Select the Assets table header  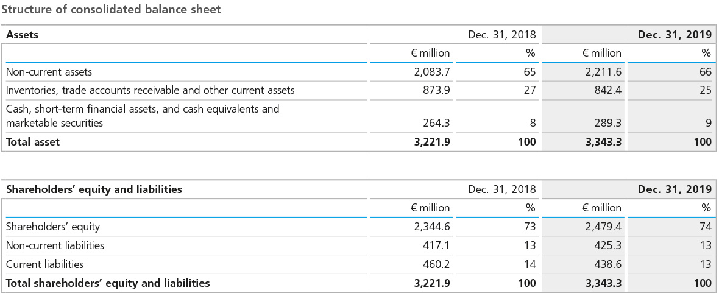(22, 35)
